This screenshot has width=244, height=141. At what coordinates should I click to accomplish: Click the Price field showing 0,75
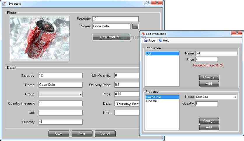coord(127,94)
